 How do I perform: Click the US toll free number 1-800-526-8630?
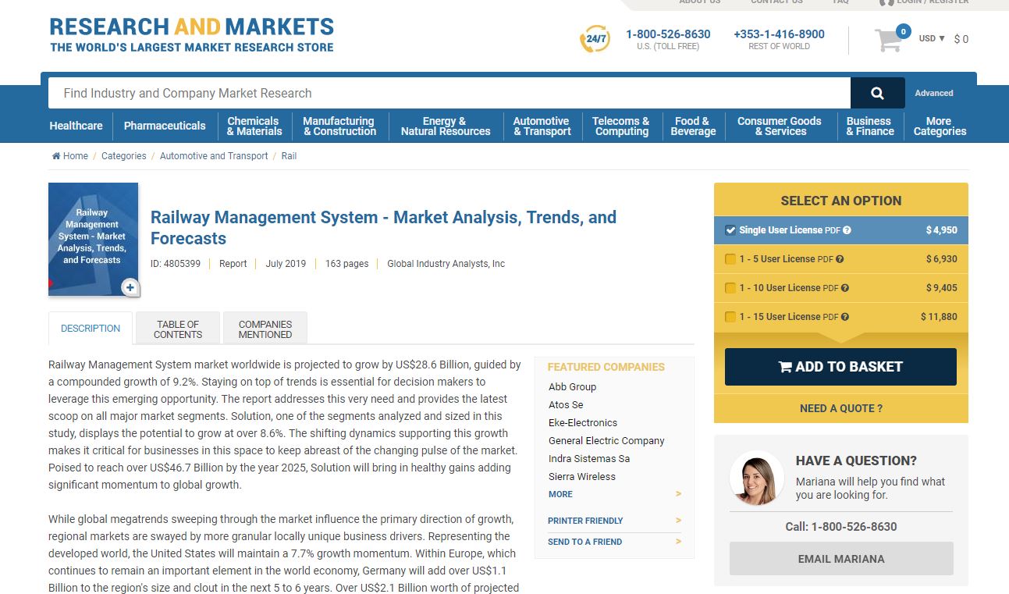[x=668, y=34]
